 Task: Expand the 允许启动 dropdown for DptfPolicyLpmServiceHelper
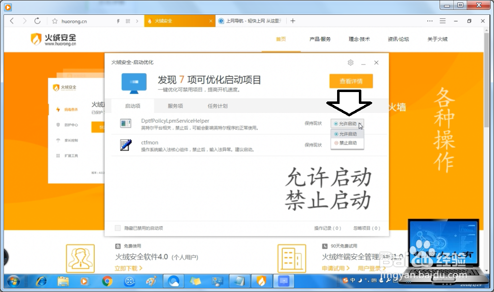[x=347, y=123]
